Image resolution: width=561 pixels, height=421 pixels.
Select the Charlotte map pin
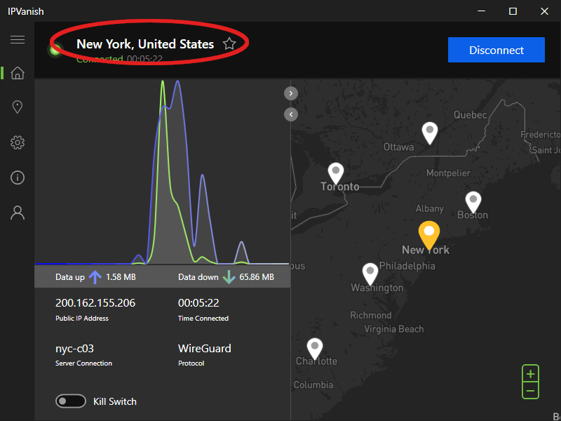pyautogui.click(x=315, y=349)
